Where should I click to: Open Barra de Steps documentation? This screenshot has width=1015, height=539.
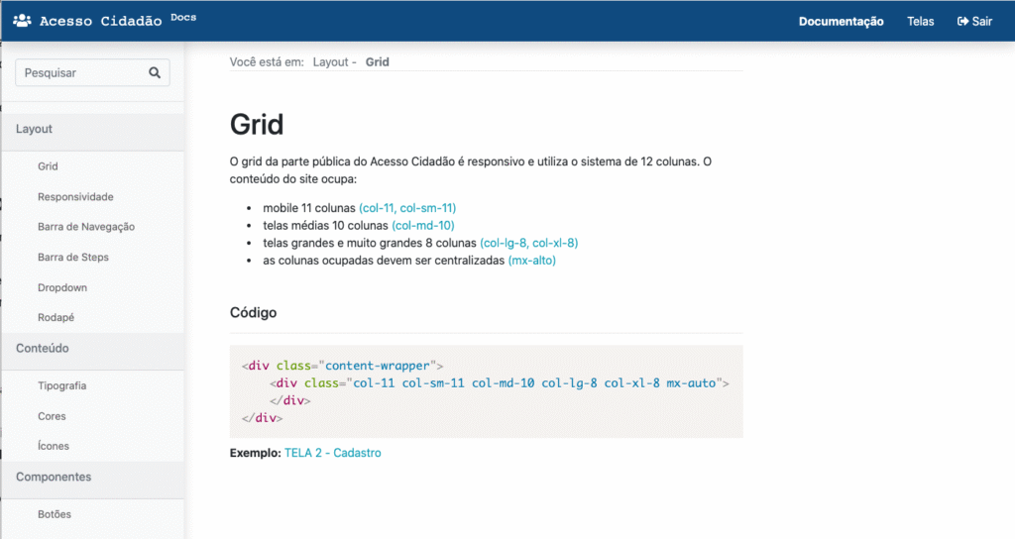point(73,258)
